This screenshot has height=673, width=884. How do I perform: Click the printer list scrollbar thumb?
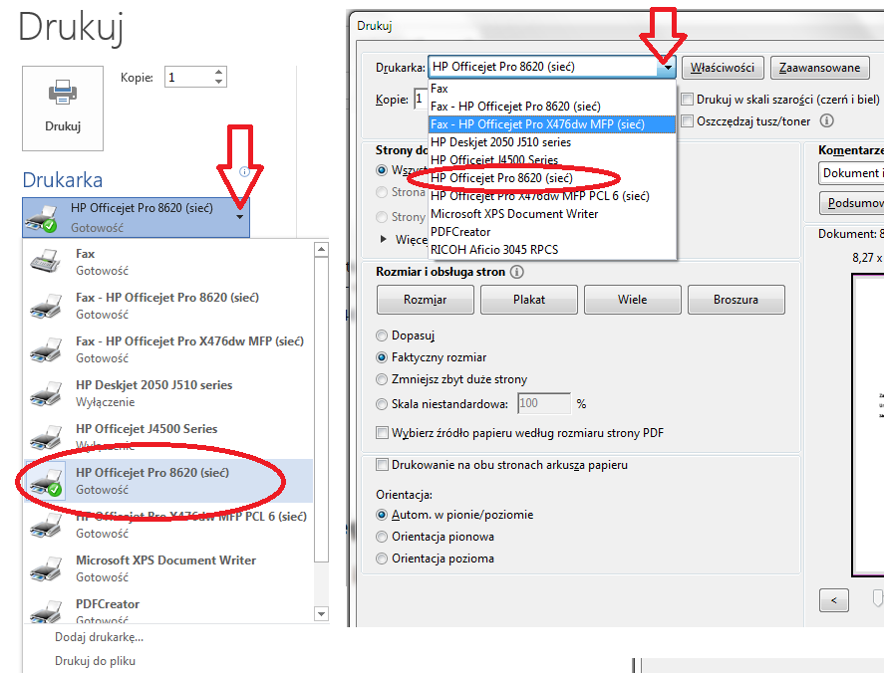coord(321,409)
